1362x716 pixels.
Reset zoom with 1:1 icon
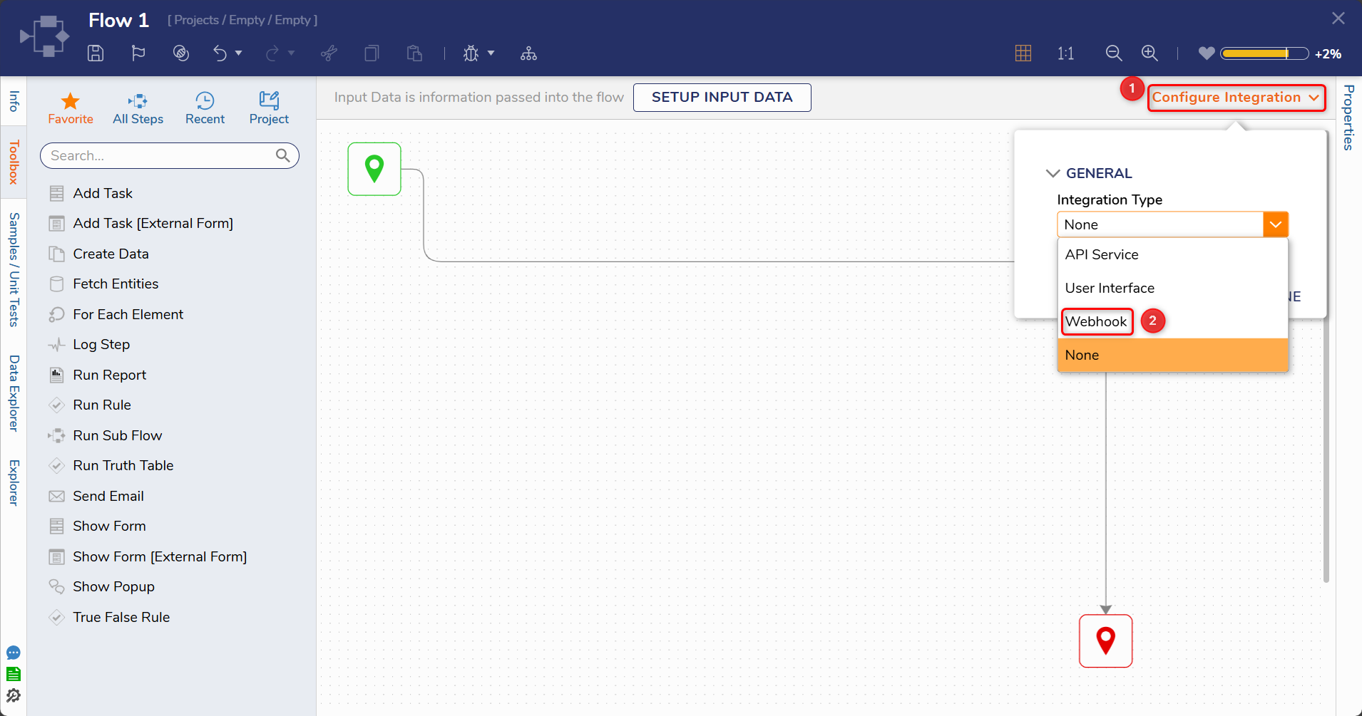point(1065,53)
